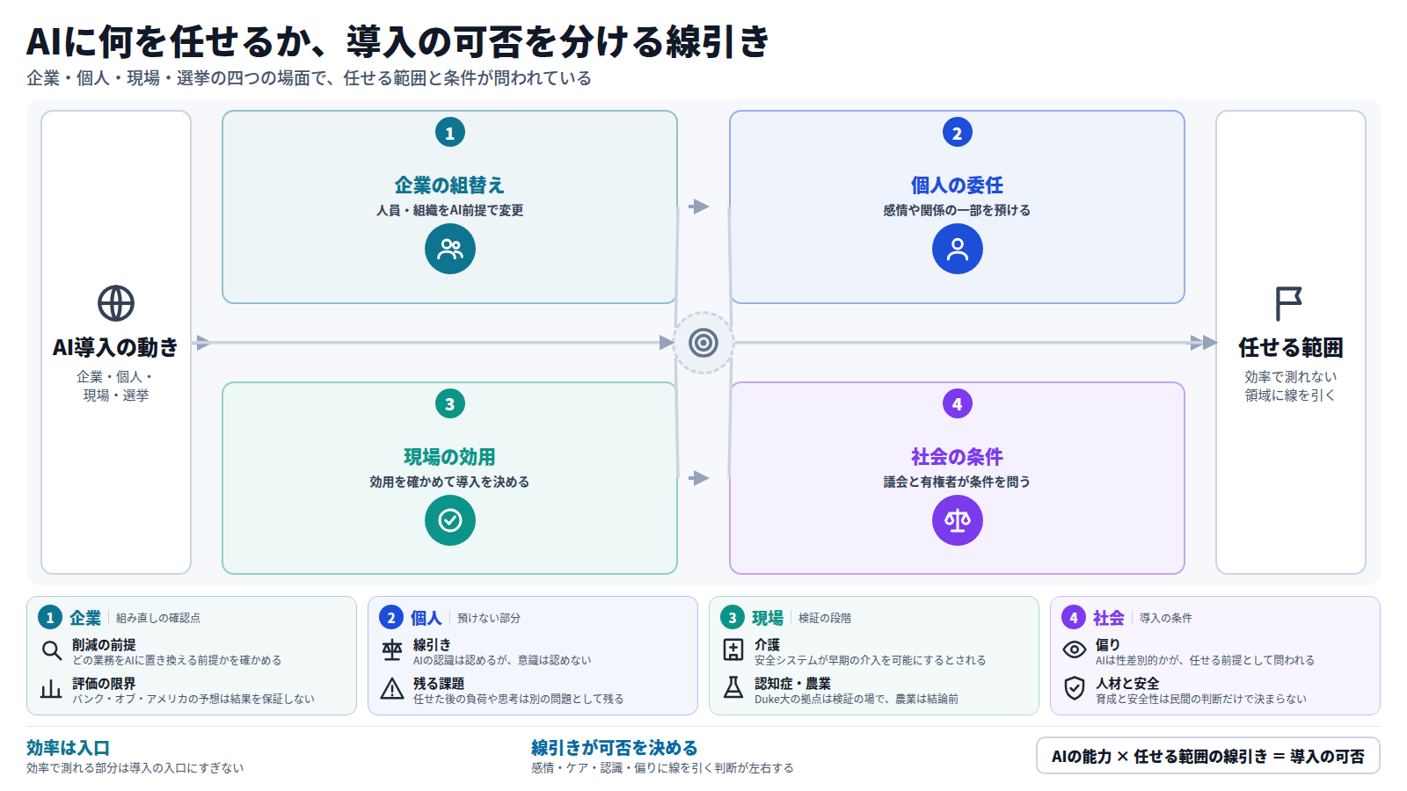Click the warning triangle icon beside 残る課題
This screenshot has width=1407, height=791.
point(392,689)
